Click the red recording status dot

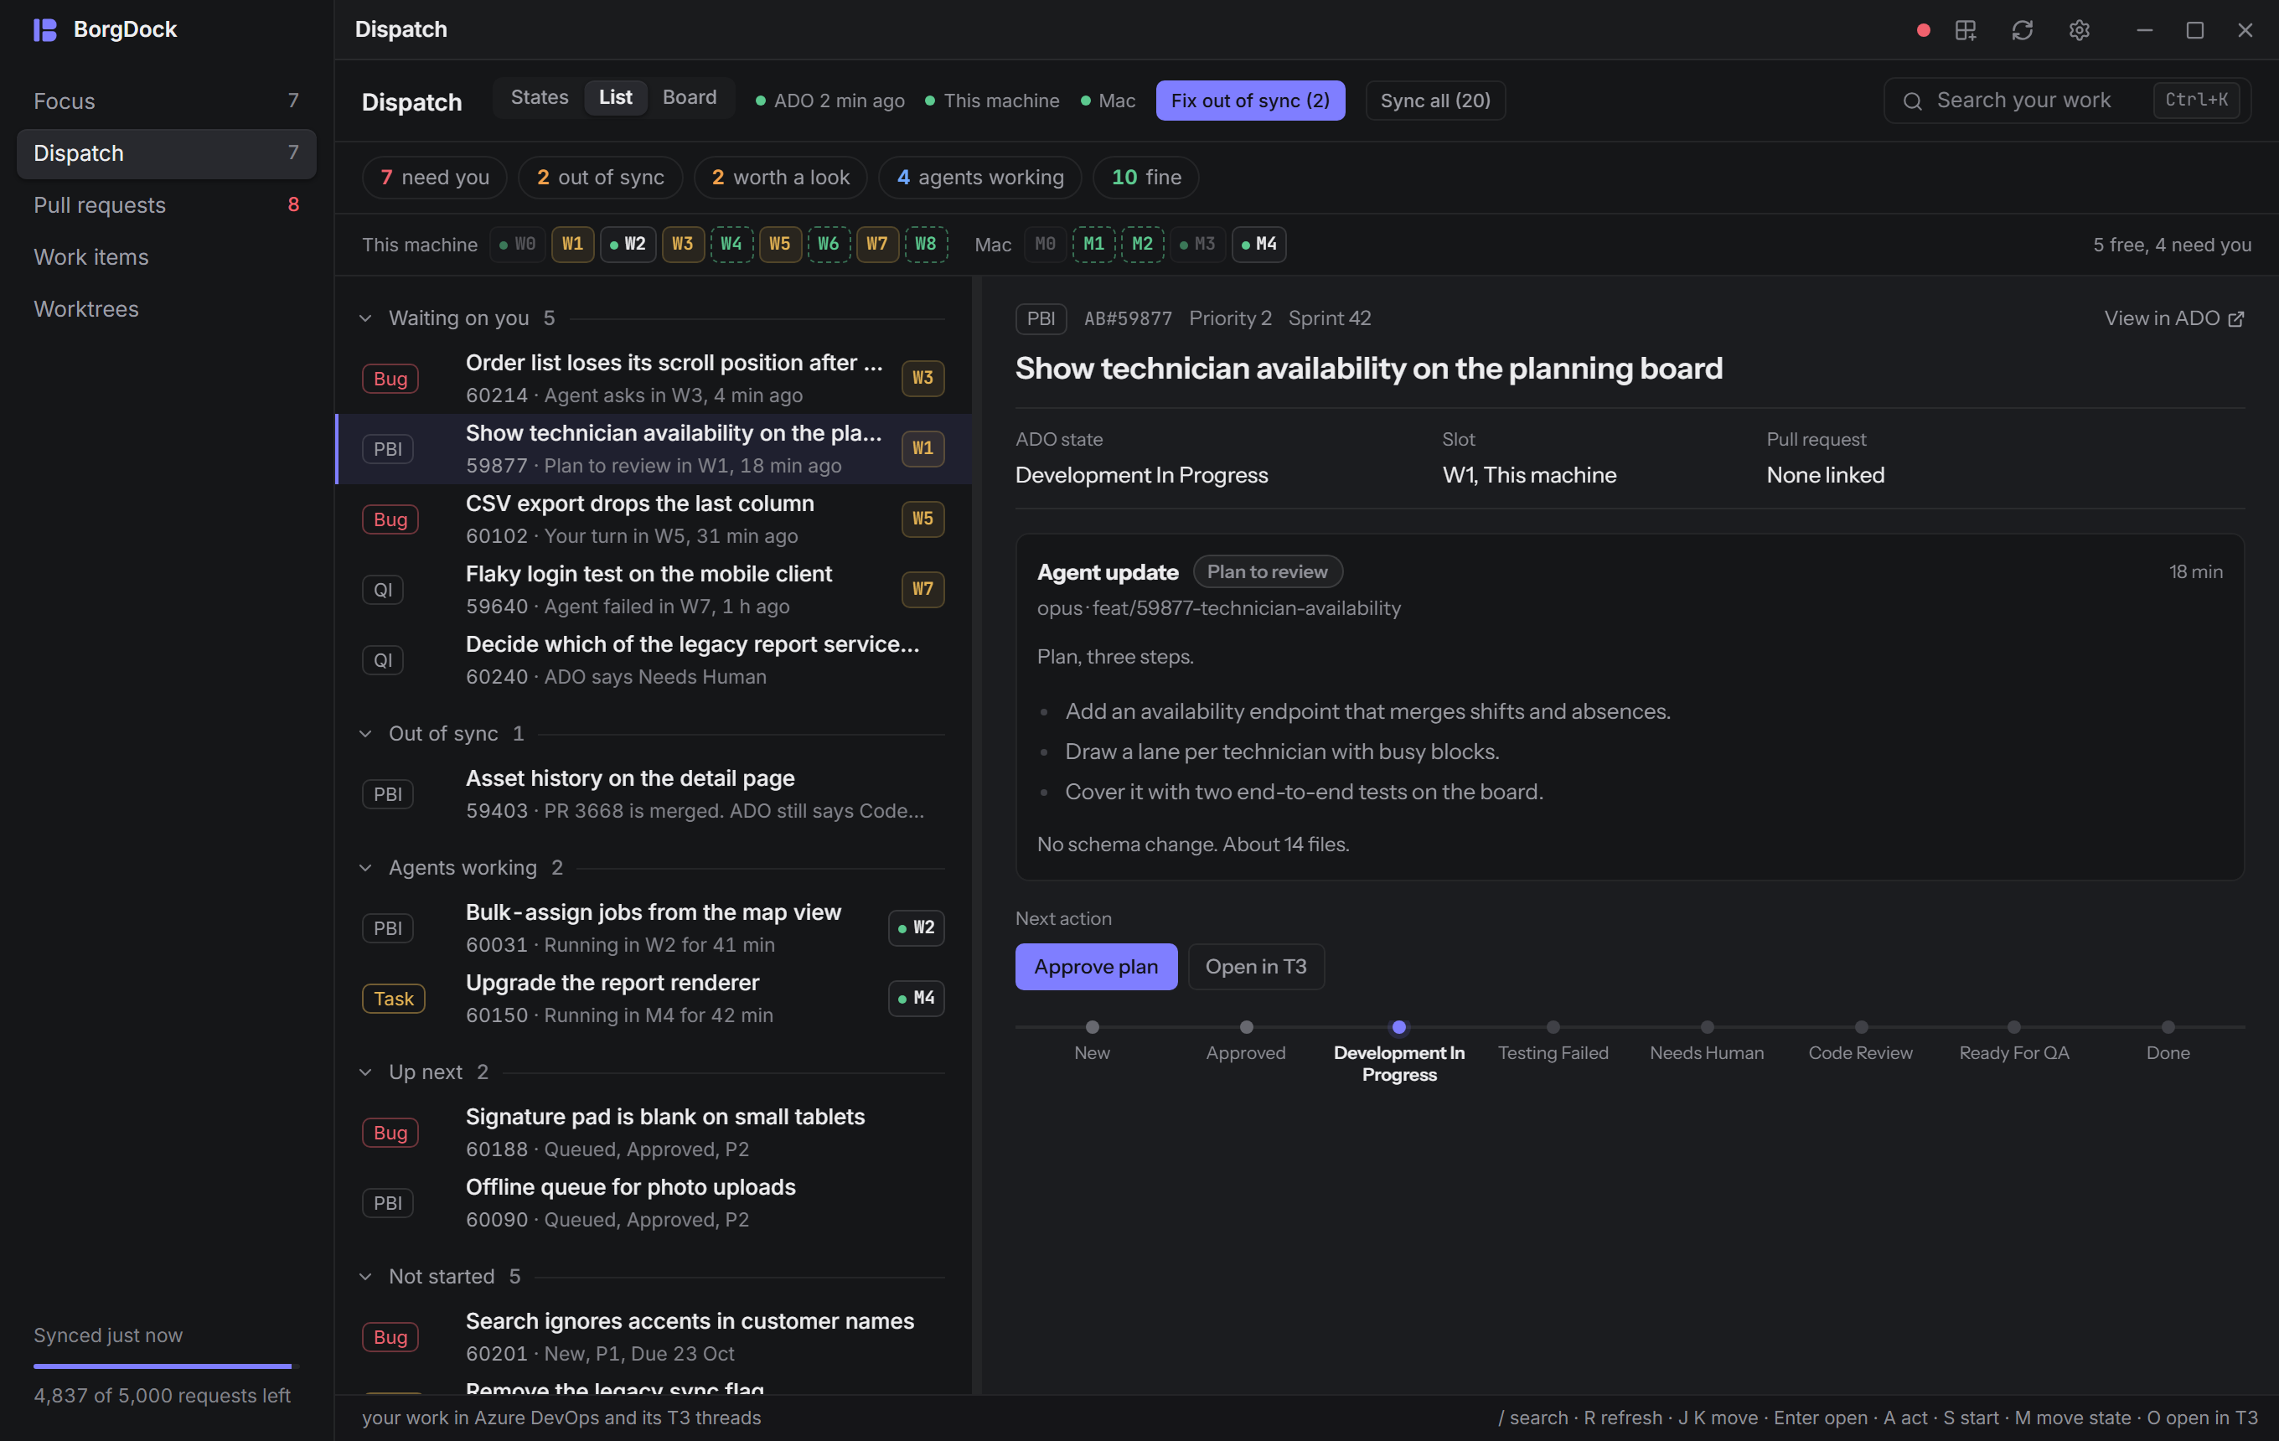coord(1922,30)
